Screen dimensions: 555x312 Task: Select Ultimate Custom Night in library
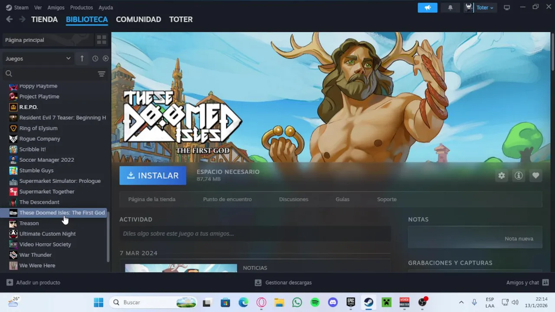coord(47,234)
